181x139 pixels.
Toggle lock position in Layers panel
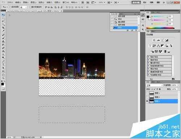click(x=157, y=89)
